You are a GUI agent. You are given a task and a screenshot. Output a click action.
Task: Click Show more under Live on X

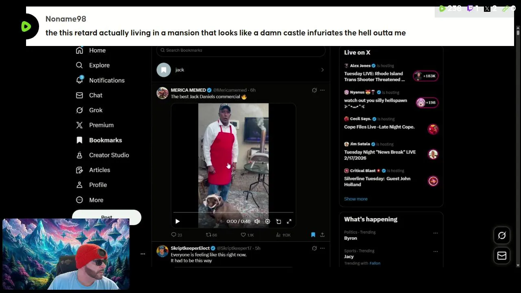coord(356,199)
